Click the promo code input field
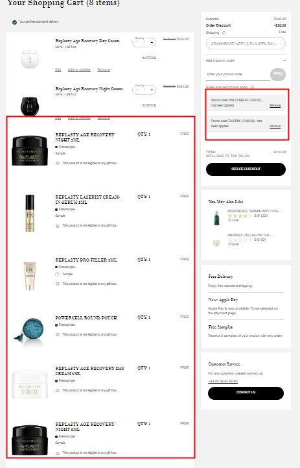Viewport: 300px width, 468px height. (238, 74)
